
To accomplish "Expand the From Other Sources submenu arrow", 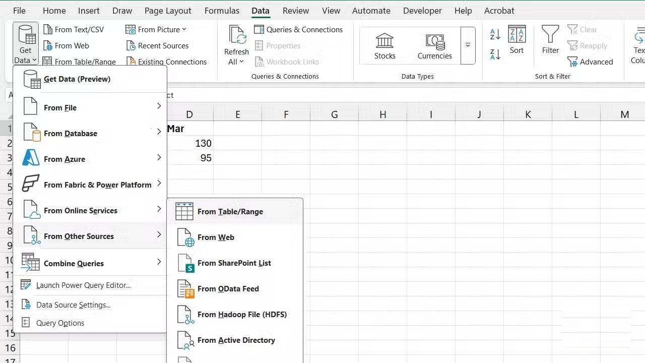I will click(x=159, y=234).
